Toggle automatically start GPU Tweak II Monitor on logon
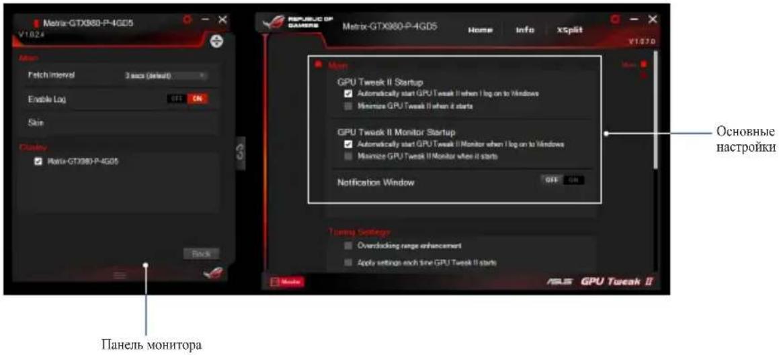This screenshot has height=355, width=779. coord(348,144)
